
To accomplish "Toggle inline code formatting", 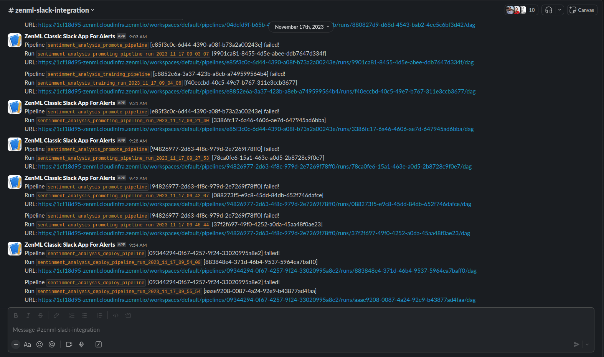I will (116, 316).
